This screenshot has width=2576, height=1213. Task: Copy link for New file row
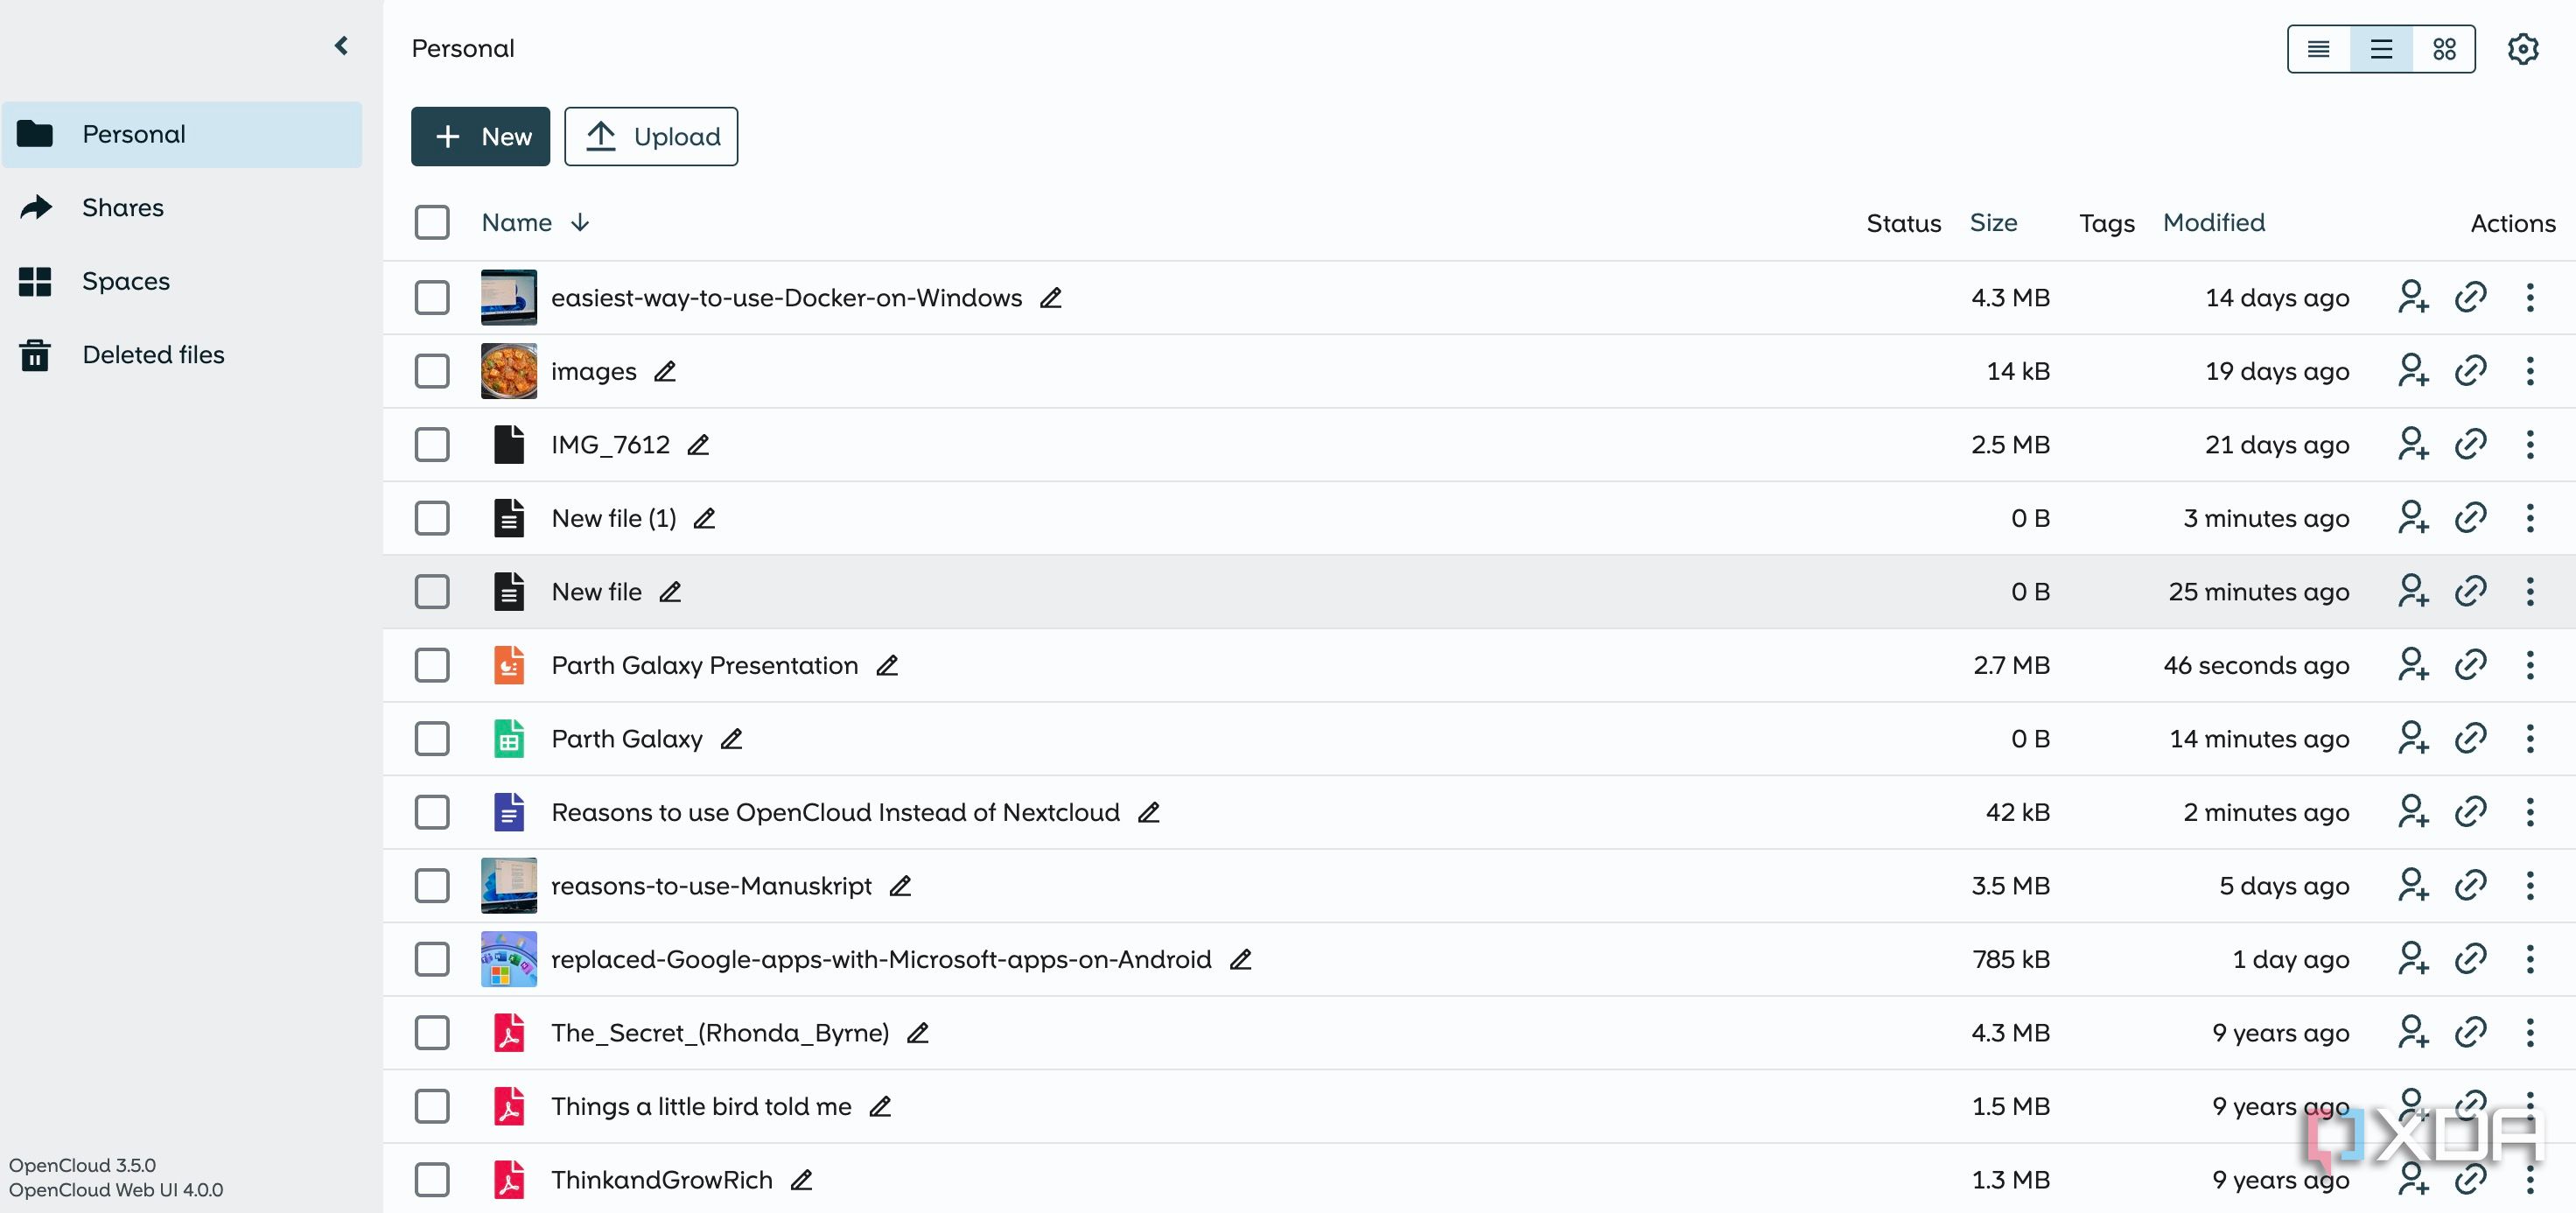[x=2470, y=592]
